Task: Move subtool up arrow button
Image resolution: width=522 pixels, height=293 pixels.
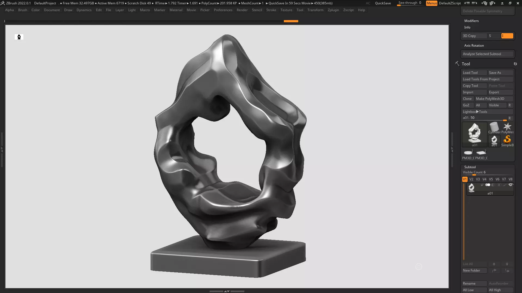Action: [x=494, y=264]
